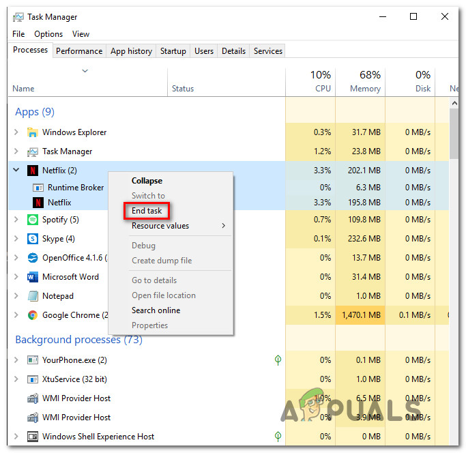Click the scrollbar up arrow
Screen dimensions: 466x453
point(454,103)
